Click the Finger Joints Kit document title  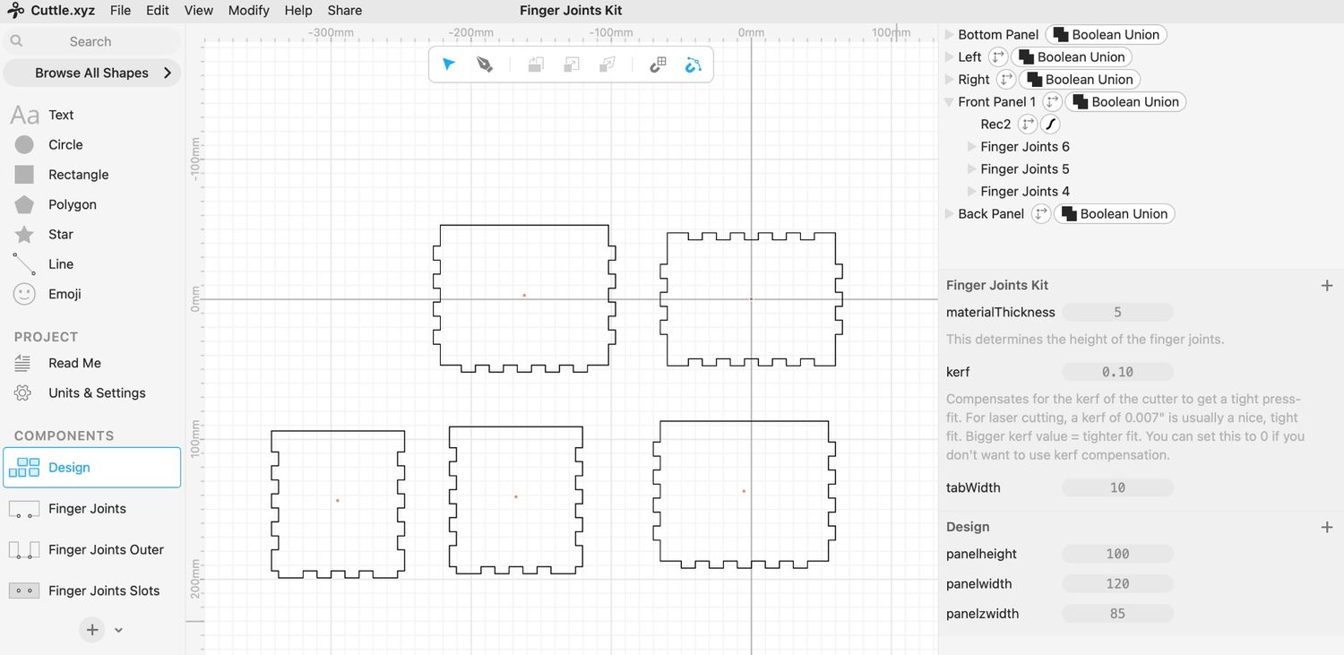[571, 10]
